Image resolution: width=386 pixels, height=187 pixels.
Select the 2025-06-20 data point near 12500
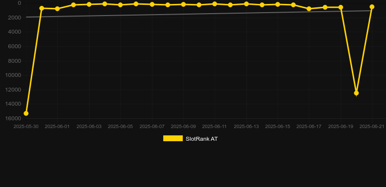point(356,93)
